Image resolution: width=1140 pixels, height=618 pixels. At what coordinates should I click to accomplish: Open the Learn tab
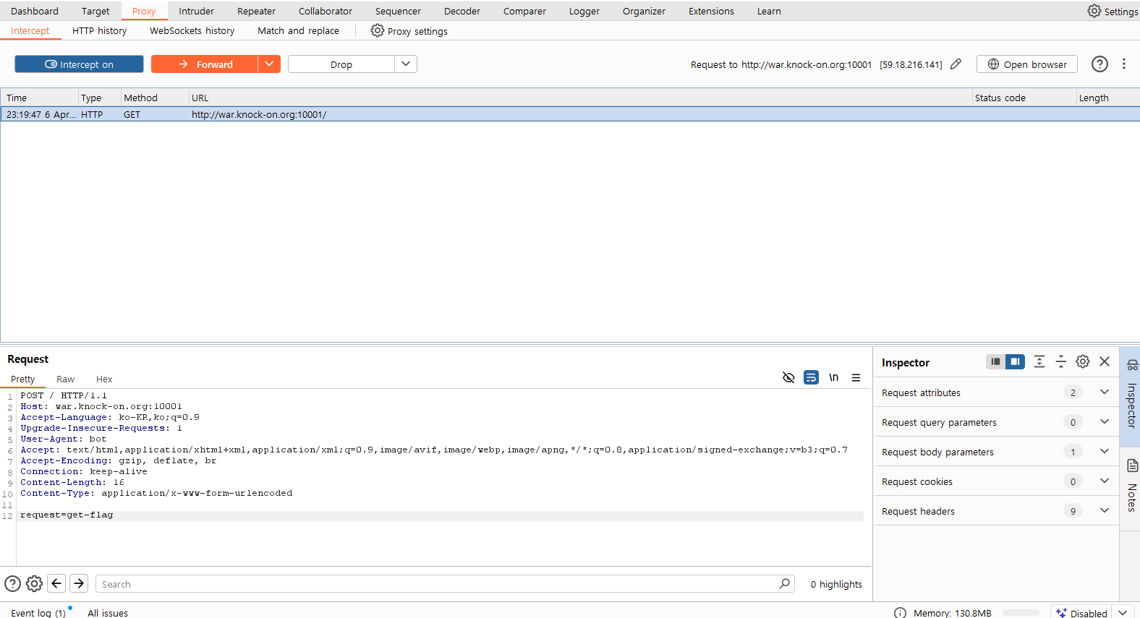coord(769,11)
